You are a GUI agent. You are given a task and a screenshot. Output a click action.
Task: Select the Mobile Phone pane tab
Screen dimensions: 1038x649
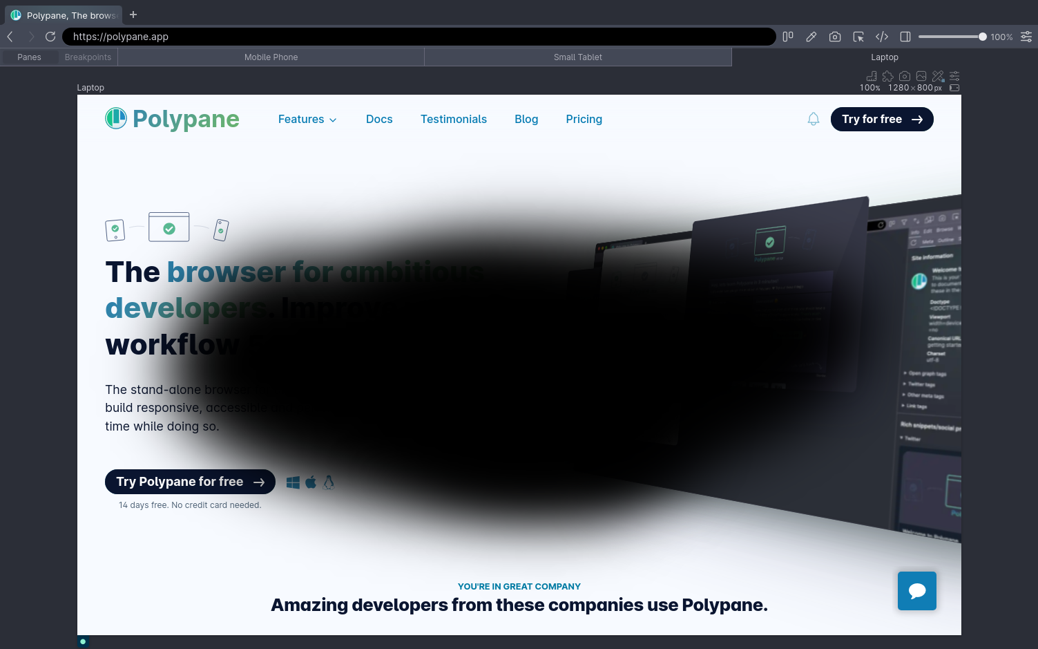[271, 57]
